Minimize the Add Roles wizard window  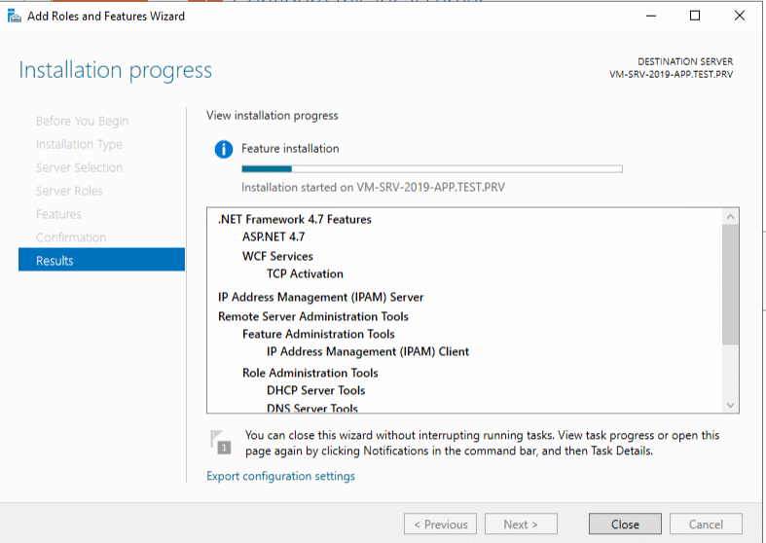(651, 17)
